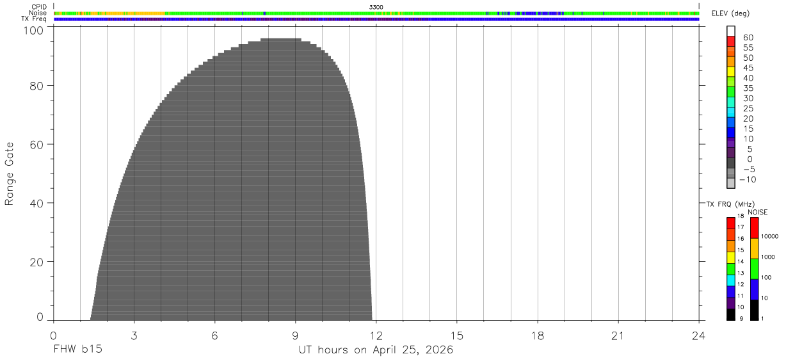This screenshot has height=363, width=786.
Task: Click the ELEV colorbar label '55'
Action: [748, 48]
